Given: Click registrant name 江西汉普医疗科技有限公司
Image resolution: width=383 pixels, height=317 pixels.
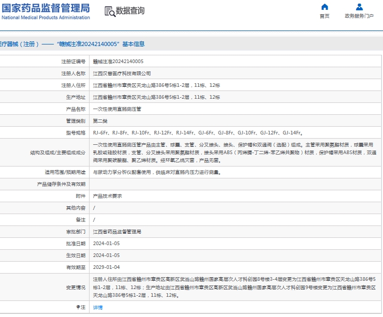Looking at the screenshot, I should point(122,73).
